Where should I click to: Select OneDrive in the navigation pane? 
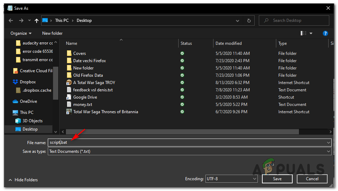tap(25, 101)
